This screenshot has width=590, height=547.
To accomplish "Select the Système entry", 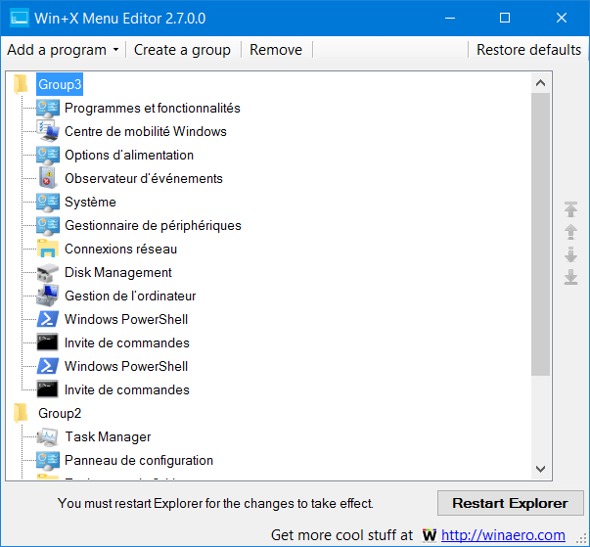I will 90,202.
